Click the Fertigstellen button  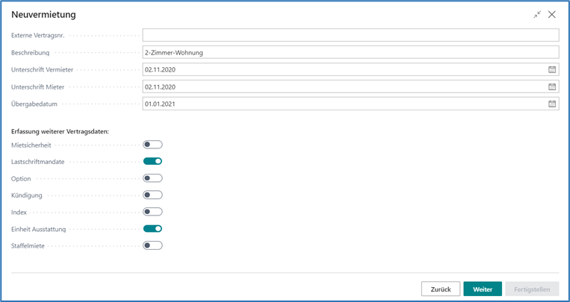531,289
